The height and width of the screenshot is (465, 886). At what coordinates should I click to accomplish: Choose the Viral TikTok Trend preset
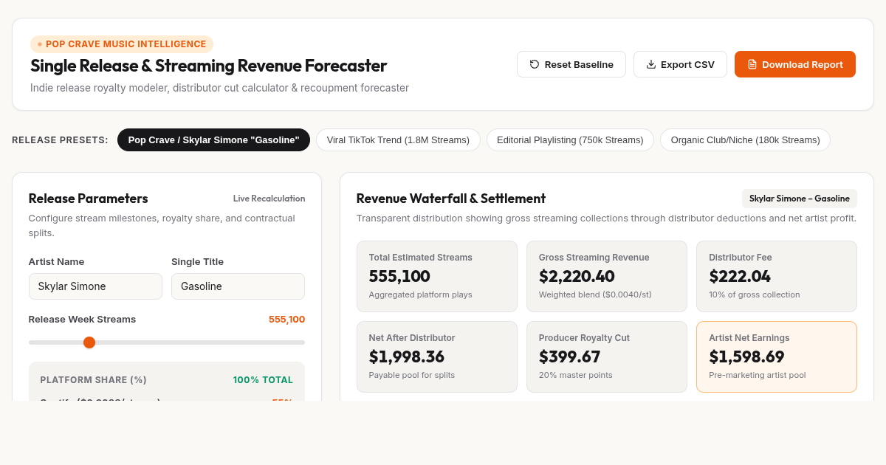point(398,139)
